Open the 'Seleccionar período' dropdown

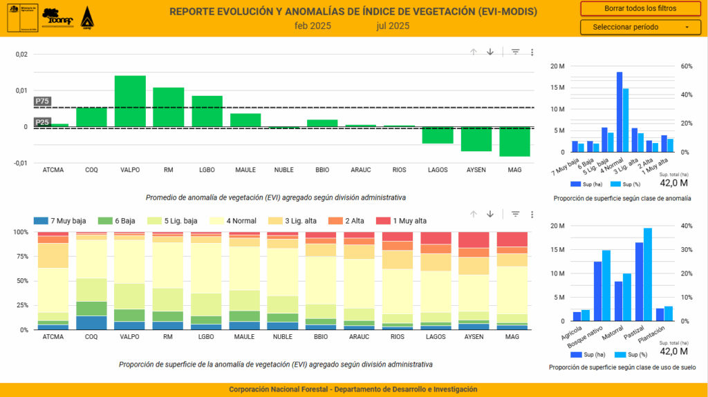(x=635, y=27)
